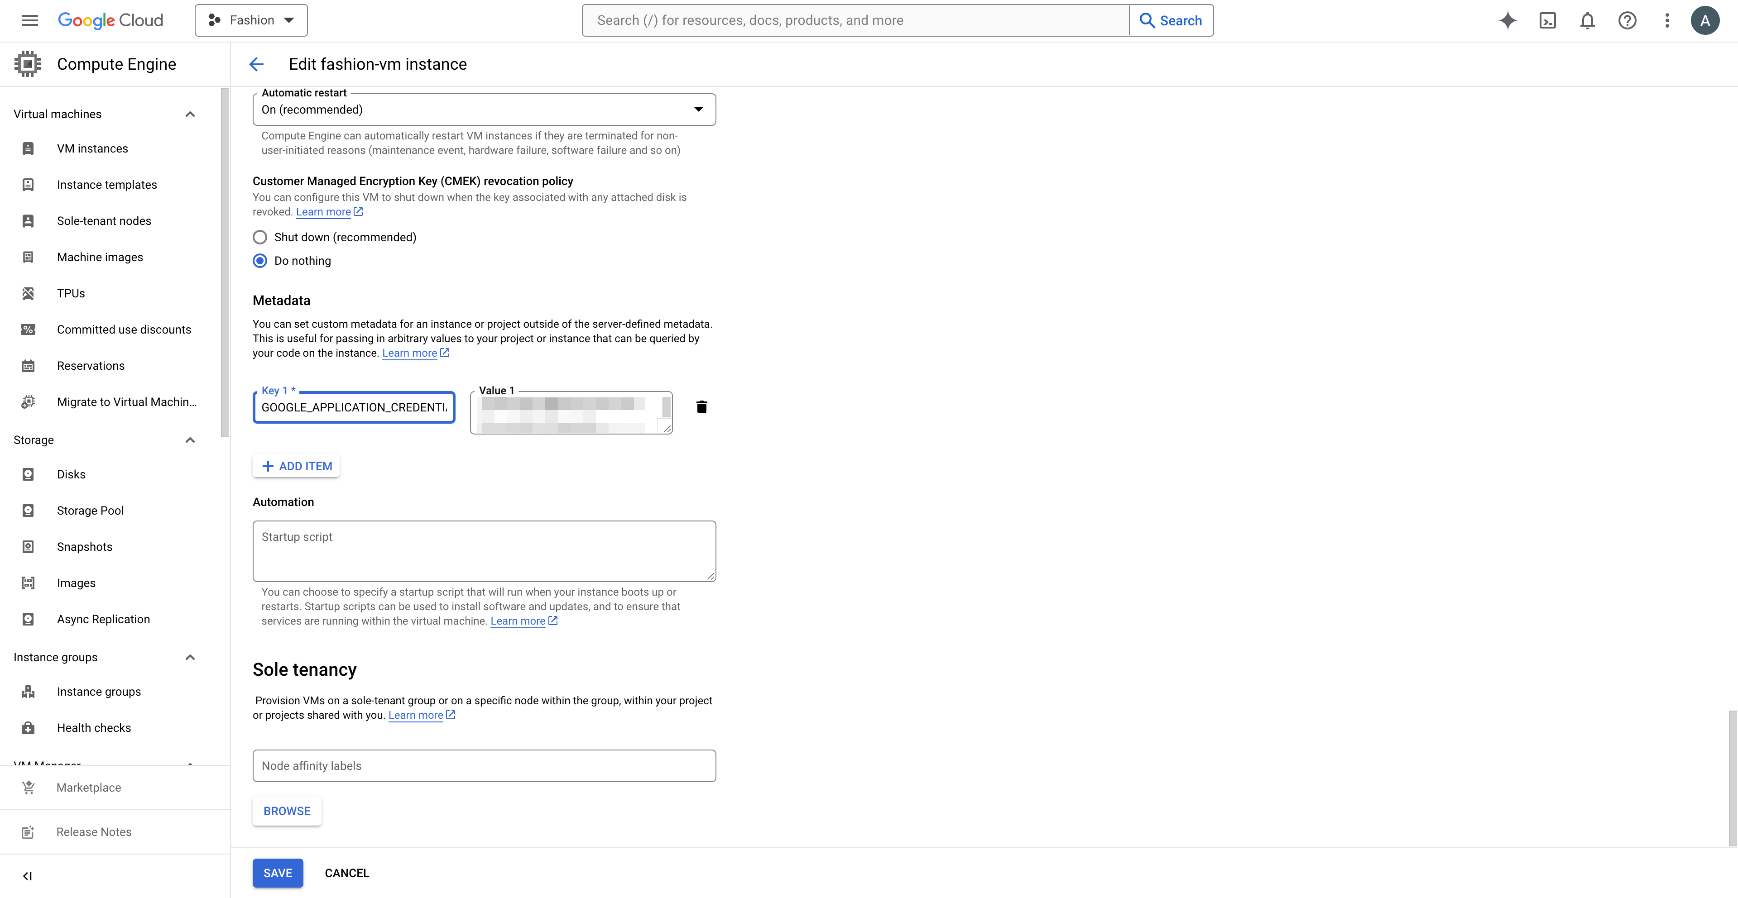Click inside the Startup script textarea

[484, 551]
